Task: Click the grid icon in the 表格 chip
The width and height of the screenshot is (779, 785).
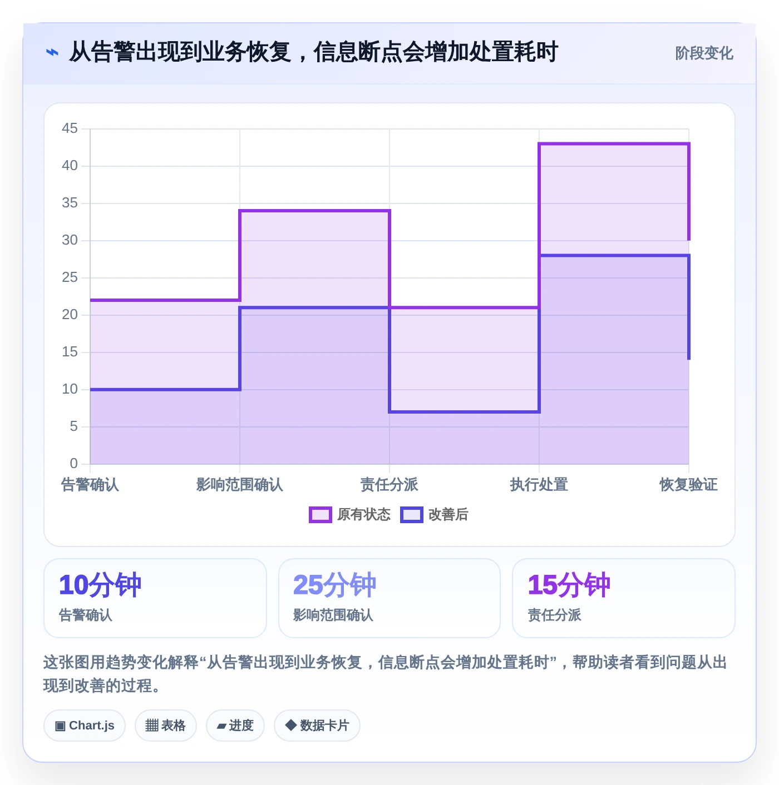Action: (152, 726)
